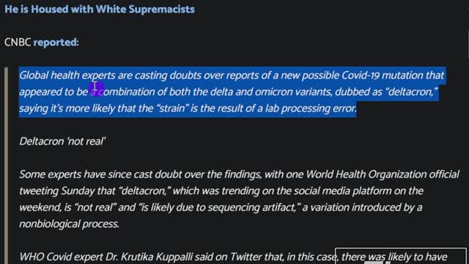The width and height of the screenshot is (469, 264).
Task: Open the 'He is Housed with White Supremacists' link
Action: (x=100, y=10)
